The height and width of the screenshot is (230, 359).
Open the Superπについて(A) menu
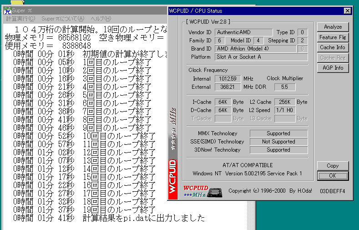coord(63,19)
